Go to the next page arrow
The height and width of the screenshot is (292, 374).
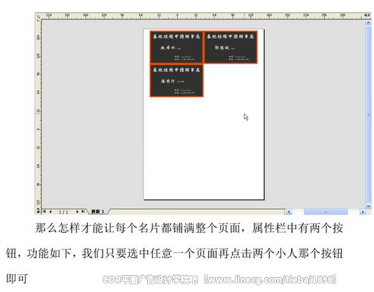(x=77, y=212)
